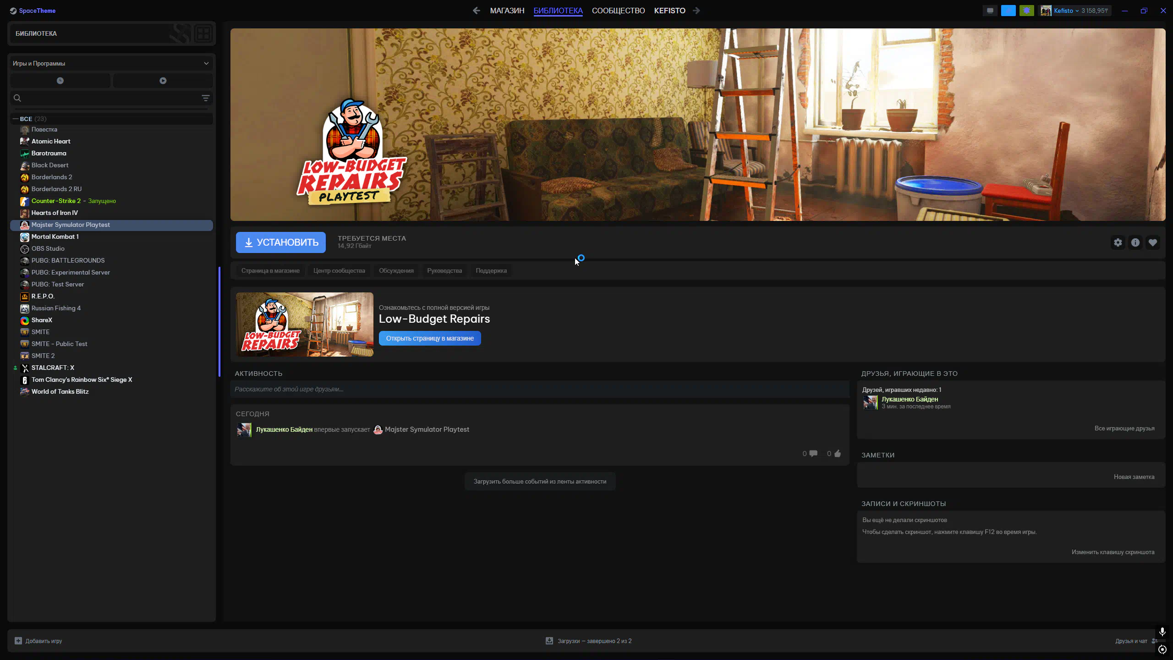Image resolution: width=1173 pixels, height=660 pixels.
Task: Load more activity feed events
Action: click(540, 481)
